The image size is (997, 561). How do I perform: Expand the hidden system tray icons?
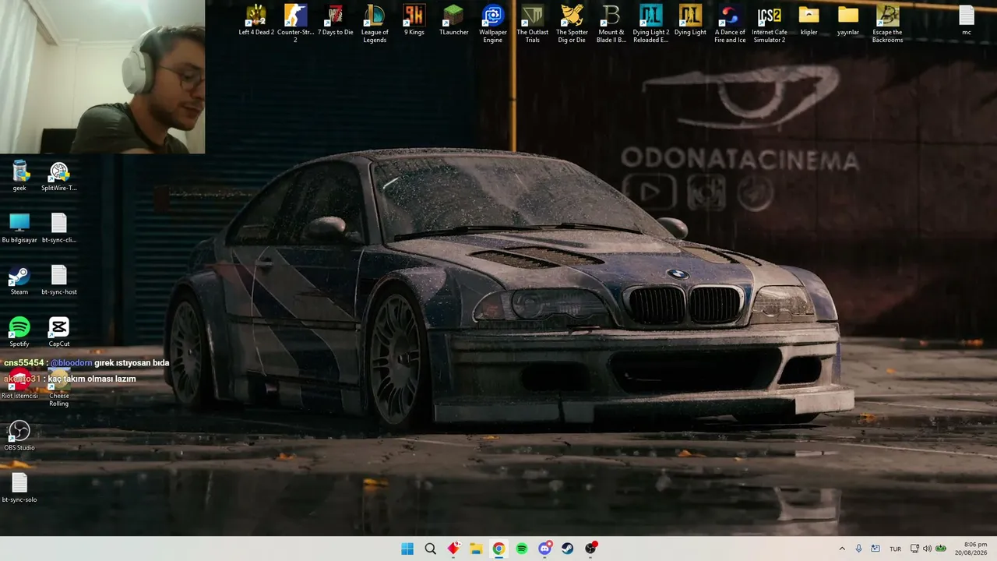[x=842, y=549]
